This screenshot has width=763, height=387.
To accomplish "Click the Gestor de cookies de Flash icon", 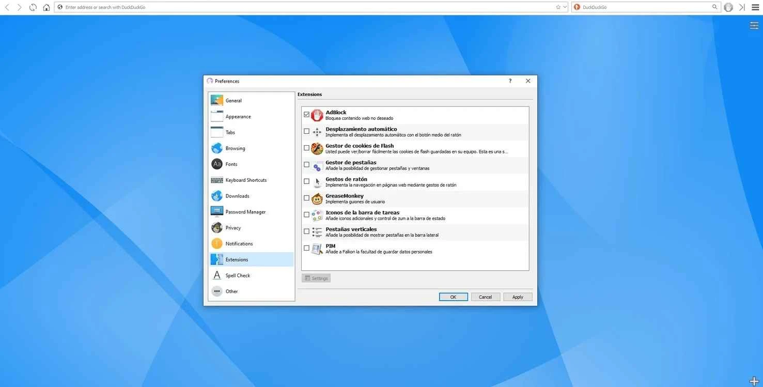I will (x=317, y=149).
